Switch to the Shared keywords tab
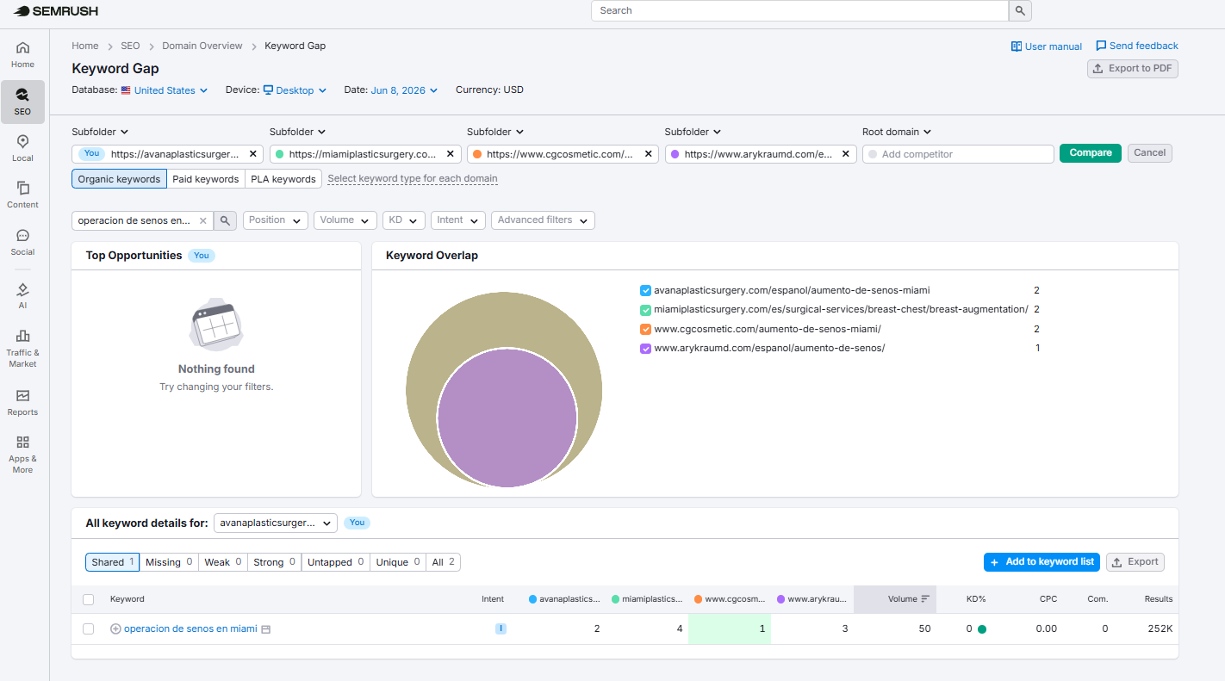 (113, 562)
